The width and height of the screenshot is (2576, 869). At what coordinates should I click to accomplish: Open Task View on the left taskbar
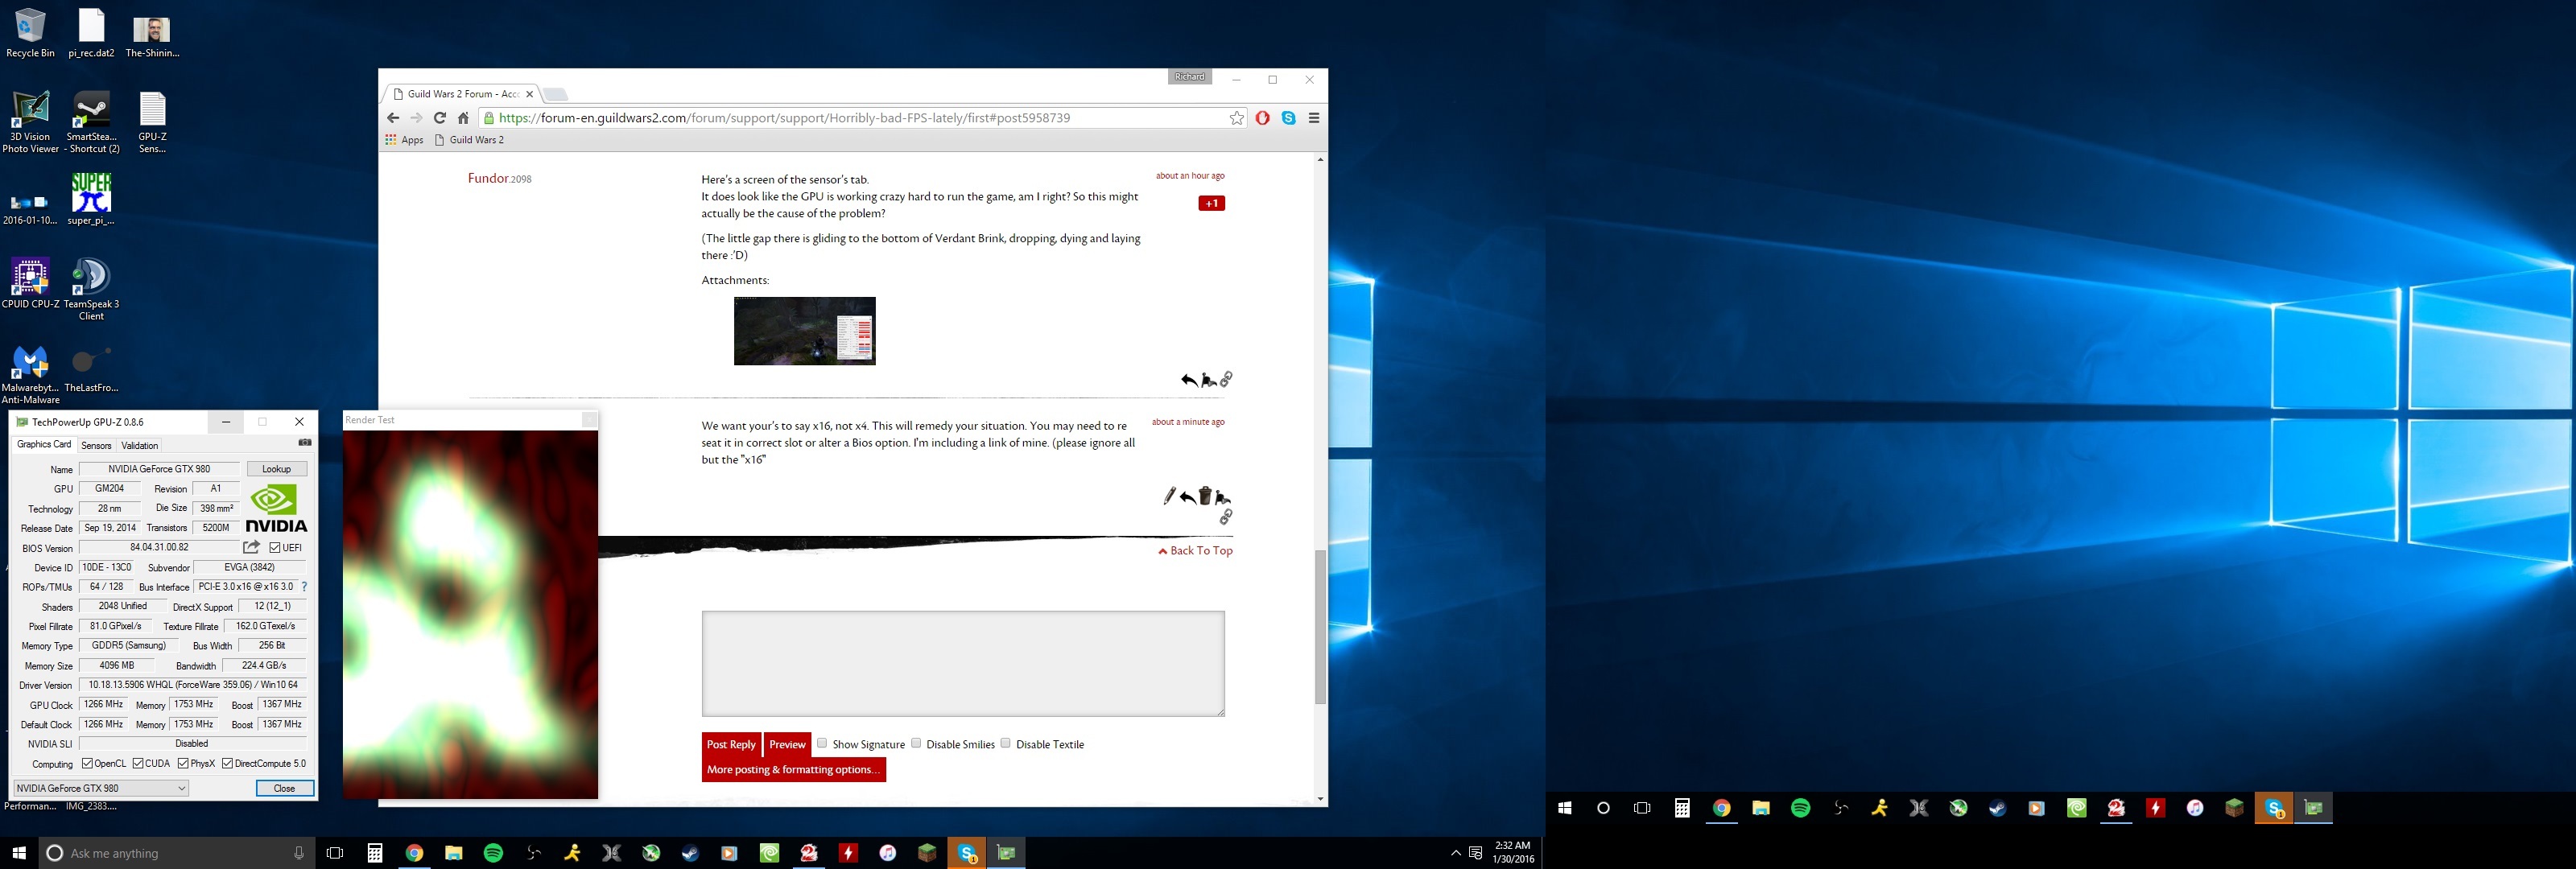335,853
